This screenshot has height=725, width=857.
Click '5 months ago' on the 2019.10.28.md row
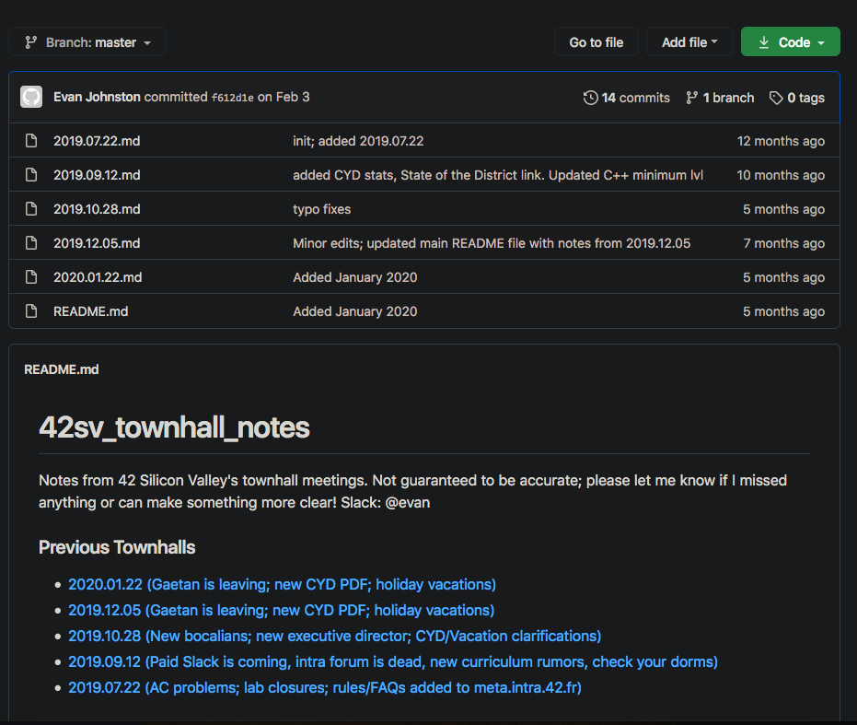(783, 208)
